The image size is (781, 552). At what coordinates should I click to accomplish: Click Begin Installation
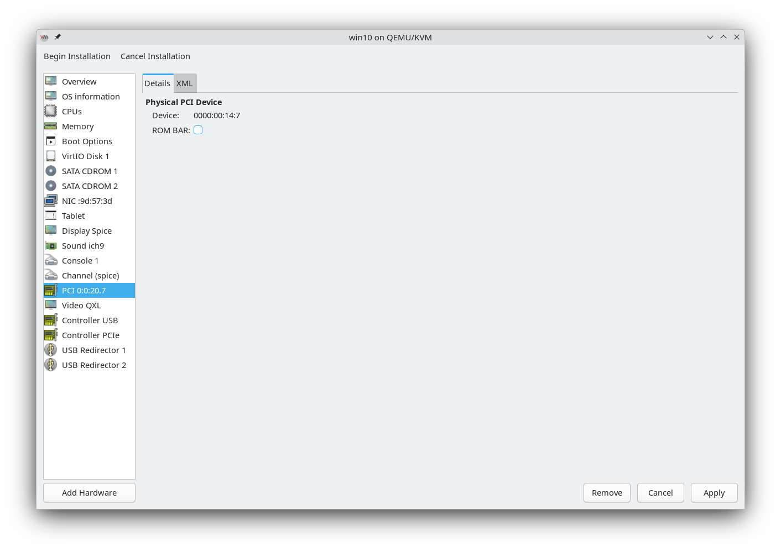click(77, 56)
